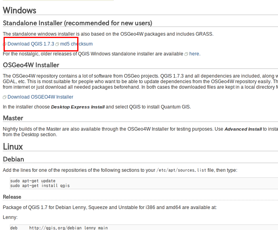The height and width of the screenshot is (230, 278).
Task: Click the 'sudo apt-get update' code line
Action: click(33, 181)
